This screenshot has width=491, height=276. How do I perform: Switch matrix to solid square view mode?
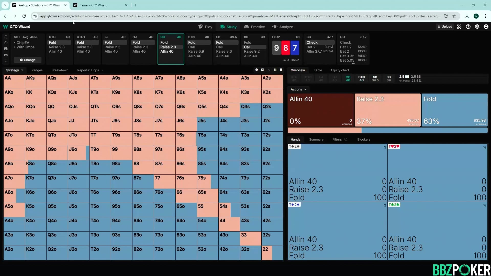(x=281, y=70)
